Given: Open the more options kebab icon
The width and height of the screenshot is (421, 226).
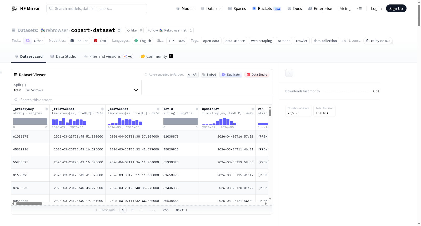Looking at the screenshot, I should (x=289, y=73).
